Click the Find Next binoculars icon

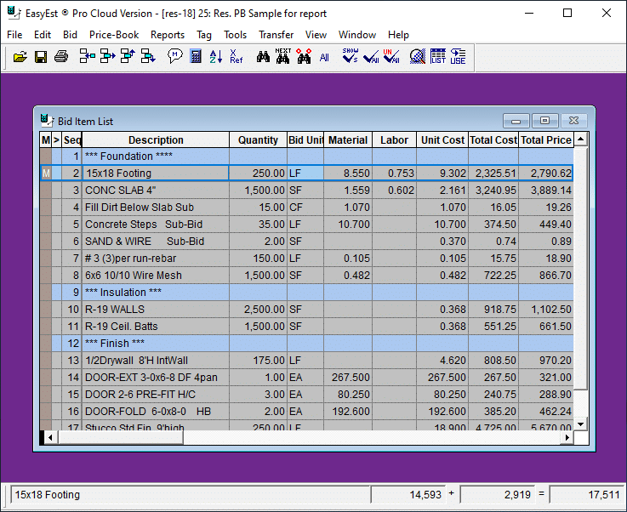coord(283,57)
